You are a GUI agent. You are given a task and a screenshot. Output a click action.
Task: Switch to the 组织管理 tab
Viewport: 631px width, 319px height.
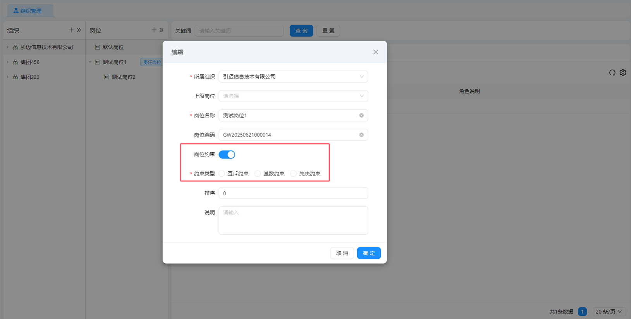[30, 11]
